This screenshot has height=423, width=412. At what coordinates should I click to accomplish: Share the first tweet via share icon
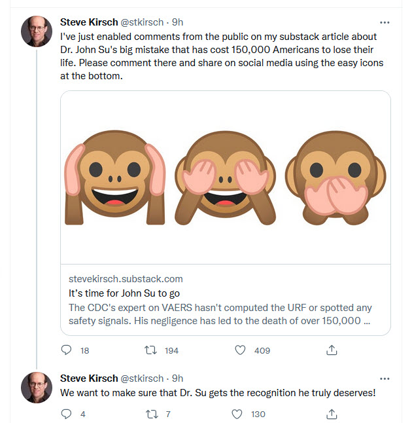click(332, 350)
